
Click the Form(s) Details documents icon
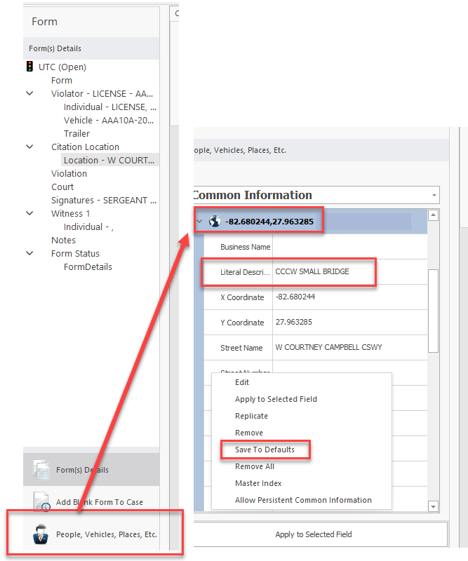41,470
